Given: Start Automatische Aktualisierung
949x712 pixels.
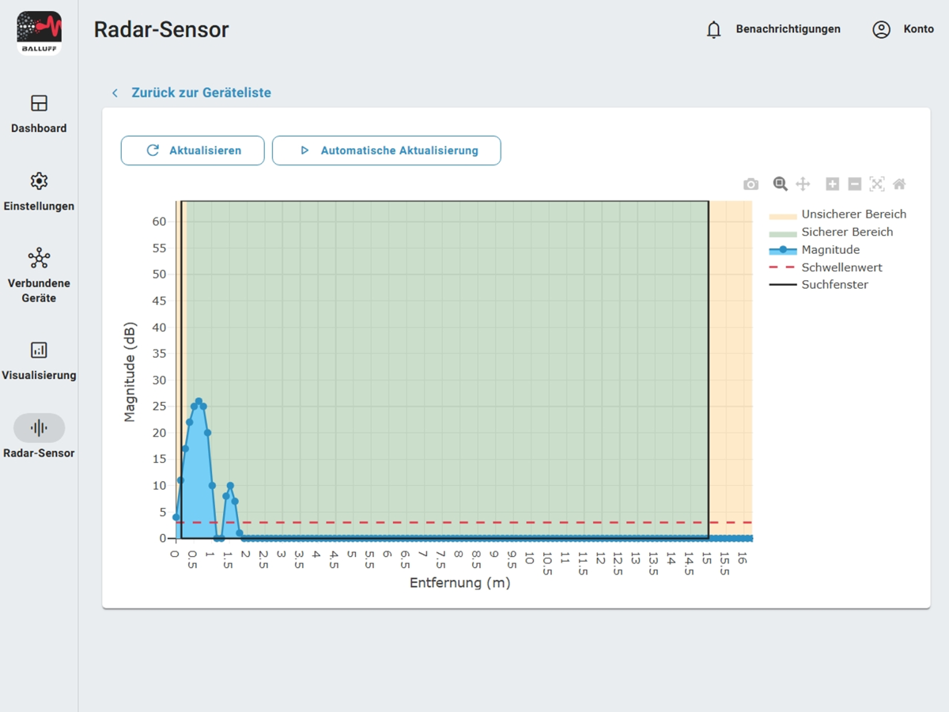Looking at the screenshot, I should pos(386,150).
